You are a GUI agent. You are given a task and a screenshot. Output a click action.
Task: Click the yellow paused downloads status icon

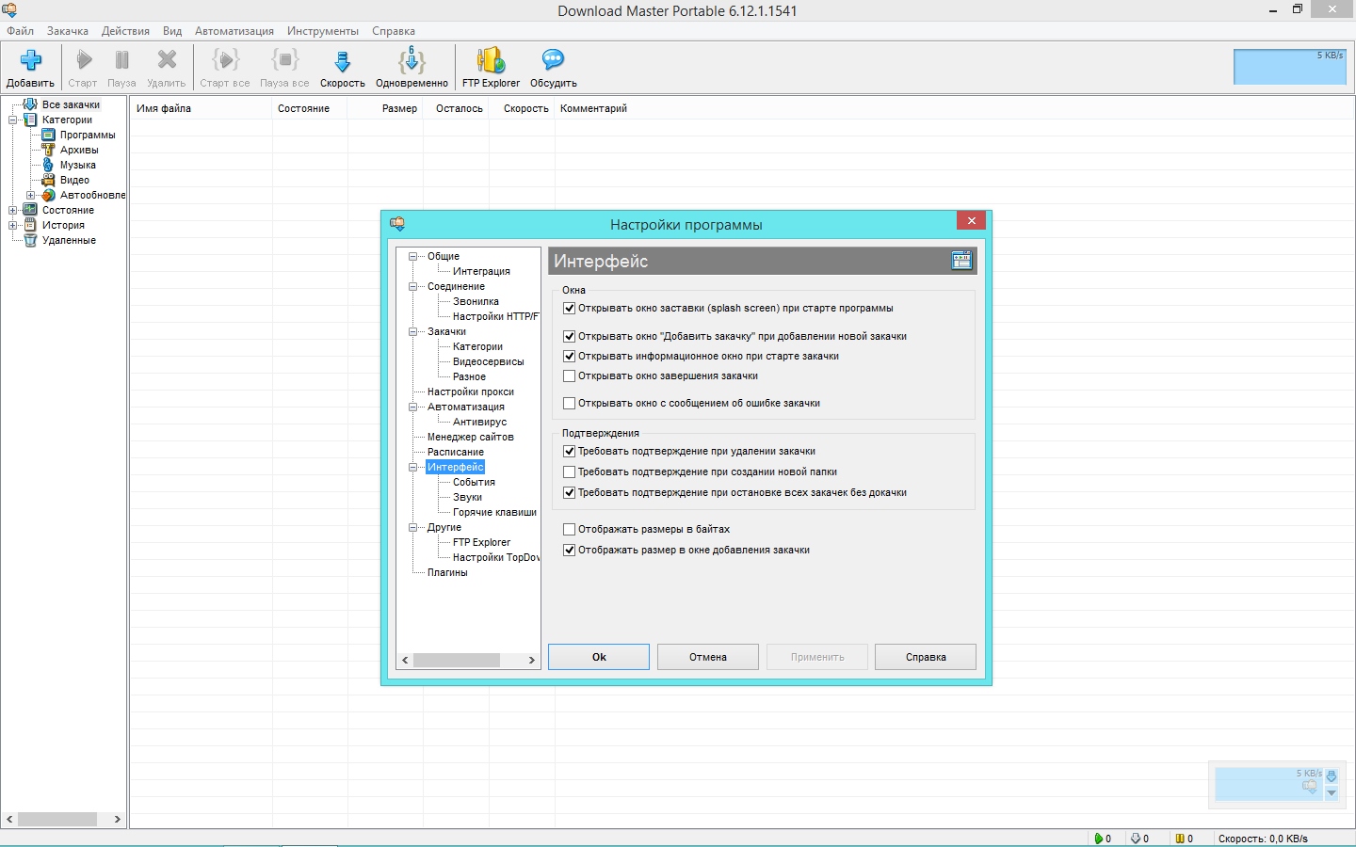point(1179,839)
